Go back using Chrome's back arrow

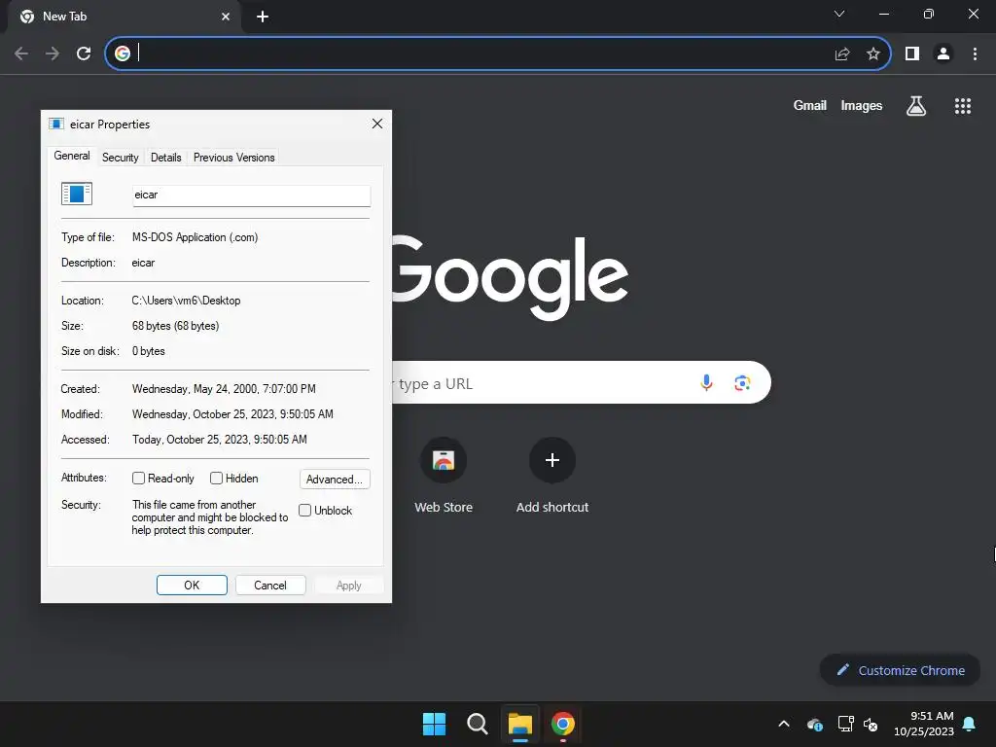[21, 53]
